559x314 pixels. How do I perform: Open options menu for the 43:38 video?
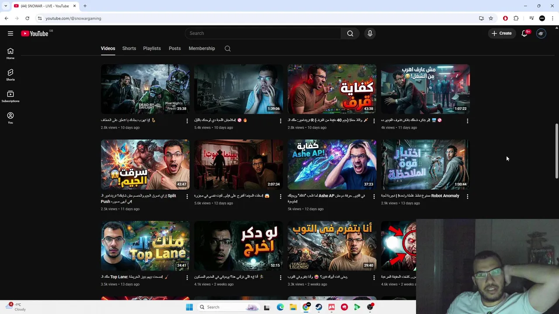374,121
